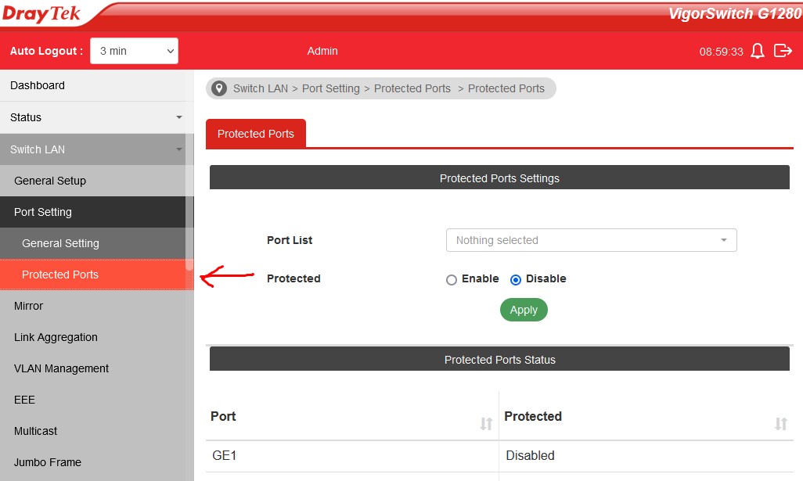Click the sidebar vertical scrollbar
Image resolution: width=803 pixels, height=481 pixels.
(x=189, y=235)
